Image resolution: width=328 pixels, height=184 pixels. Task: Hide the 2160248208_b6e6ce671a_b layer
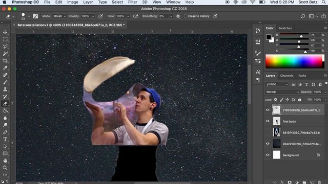[x=268, y=110]
